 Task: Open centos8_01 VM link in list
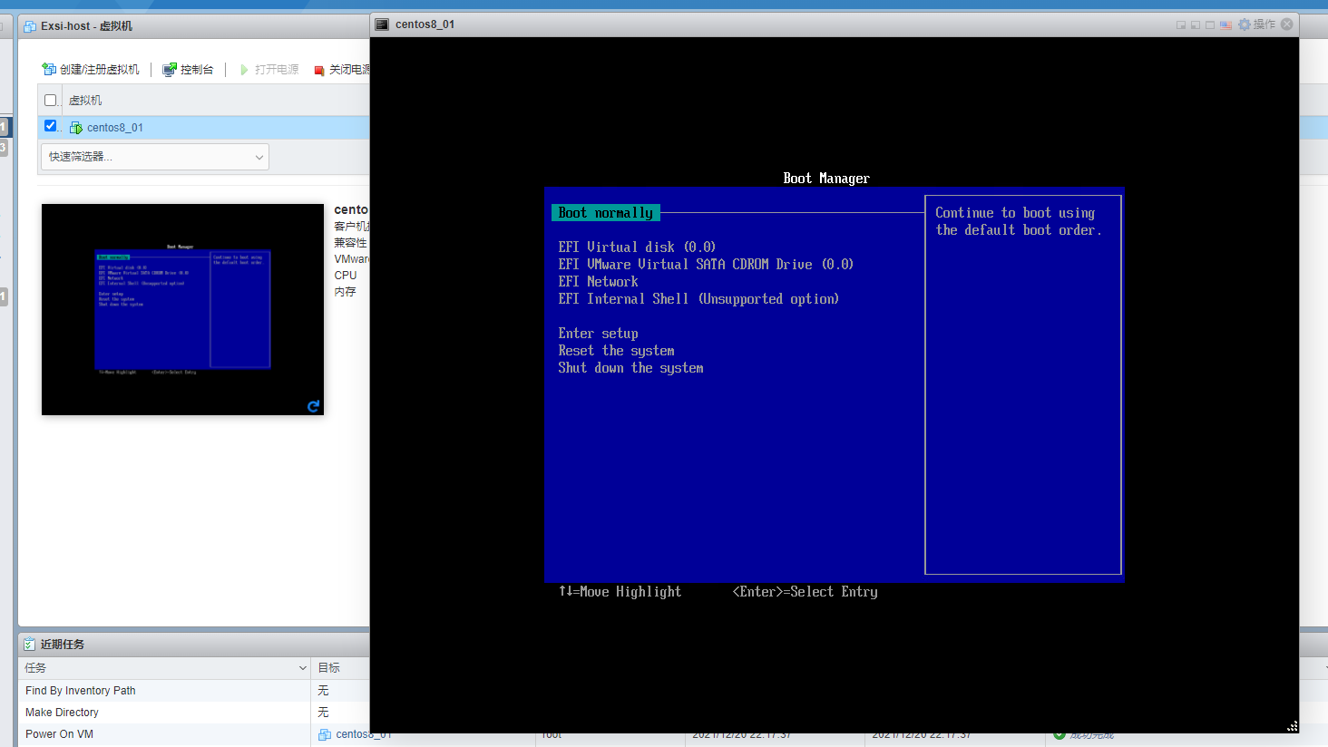pos(115,128)
